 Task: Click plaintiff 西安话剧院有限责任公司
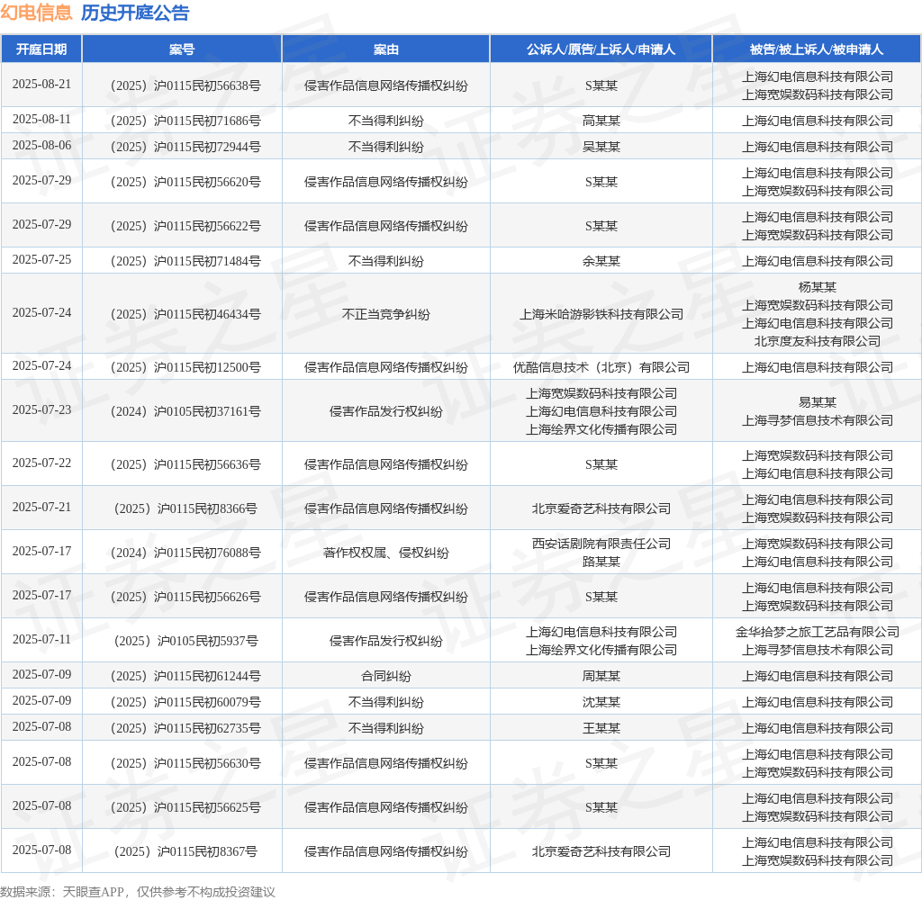point(601,544)
